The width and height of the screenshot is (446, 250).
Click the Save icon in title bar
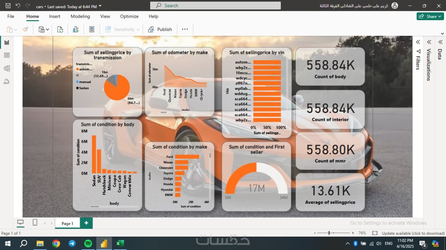8,6
